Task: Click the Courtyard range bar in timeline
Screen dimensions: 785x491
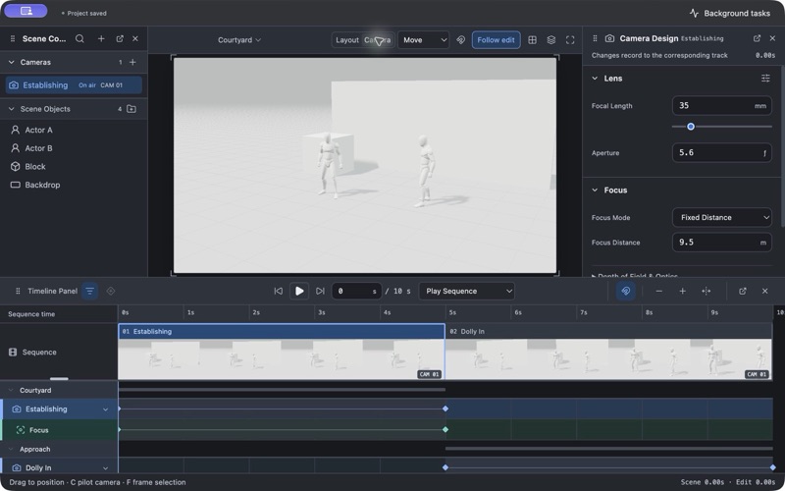Action: [282, 389]
